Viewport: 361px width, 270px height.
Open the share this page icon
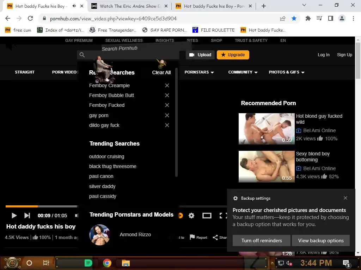click(283, 19)
